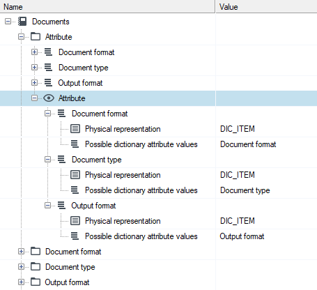Select the highlighted Attribute row label
The image size is (317, 290).
pyautogui.click(x=72, y=98)
